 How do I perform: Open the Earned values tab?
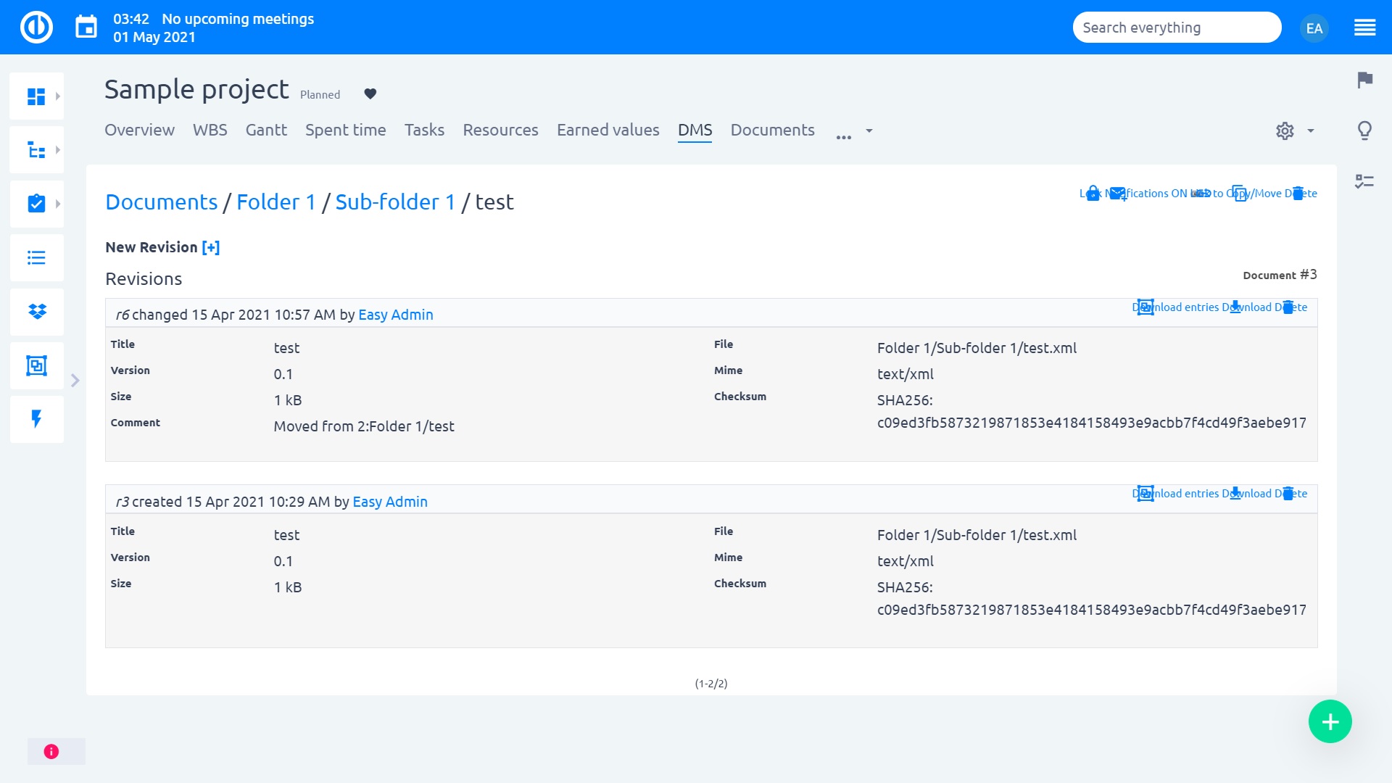click(608, 130)
